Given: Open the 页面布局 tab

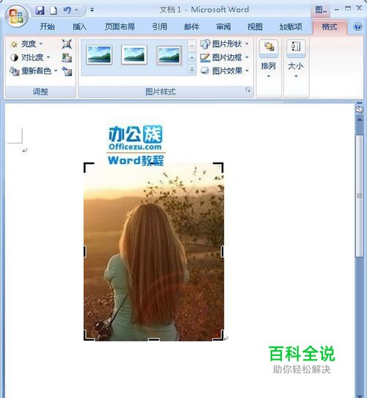Looking at the screenshot, I should click(120, 26).
